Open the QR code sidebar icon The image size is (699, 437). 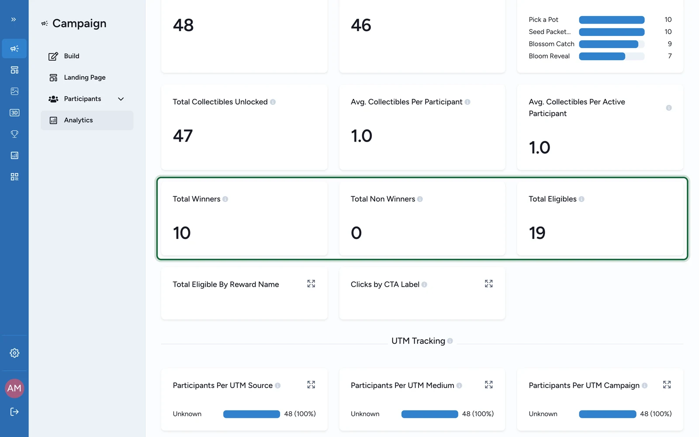click(14, 177)
